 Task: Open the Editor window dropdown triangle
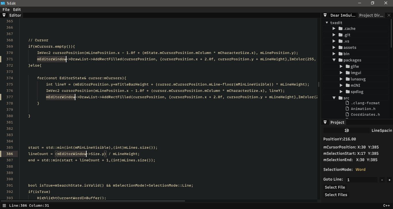pyautogui.click(x=4, y=15)
